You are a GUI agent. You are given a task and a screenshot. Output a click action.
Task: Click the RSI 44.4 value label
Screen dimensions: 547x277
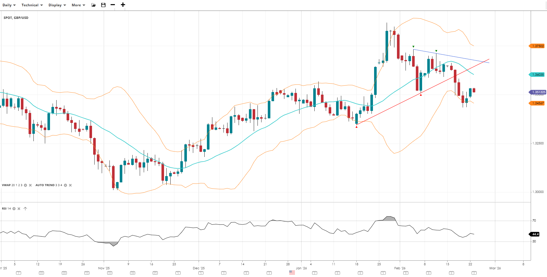pyautogui.click(x=535, y=234)
